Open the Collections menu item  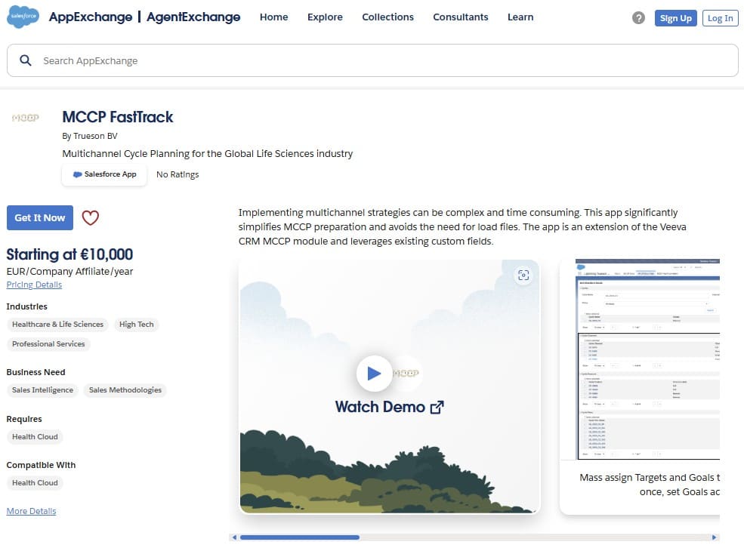[387, 17]
